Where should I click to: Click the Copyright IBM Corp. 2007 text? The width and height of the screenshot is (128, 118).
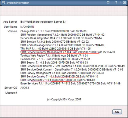tap(64, 100)
